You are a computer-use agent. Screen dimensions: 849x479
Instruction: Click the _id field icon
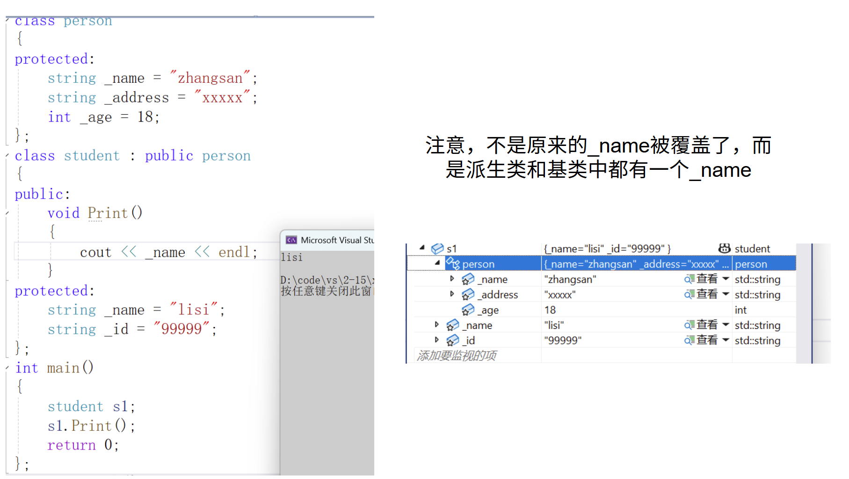click(x=452, y=341)
